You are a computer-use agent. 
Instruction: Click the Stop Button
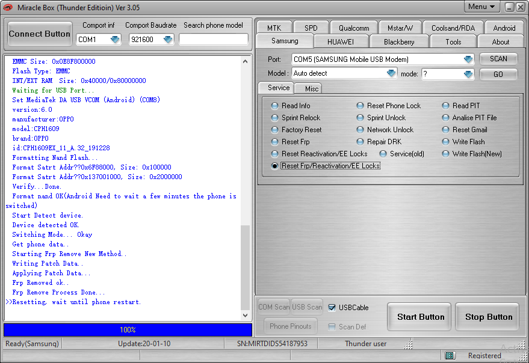click(x=487, y=317)
